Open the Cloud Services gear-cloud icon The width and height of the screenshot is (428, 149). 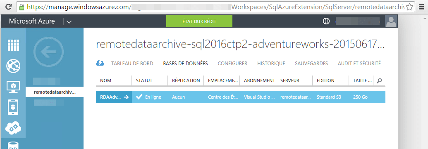(x=13, y=128)
